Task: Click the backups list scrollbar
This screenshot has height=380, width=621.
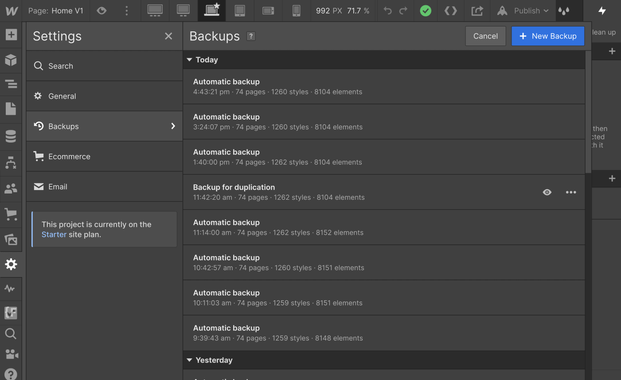Action: pos(588,111)
